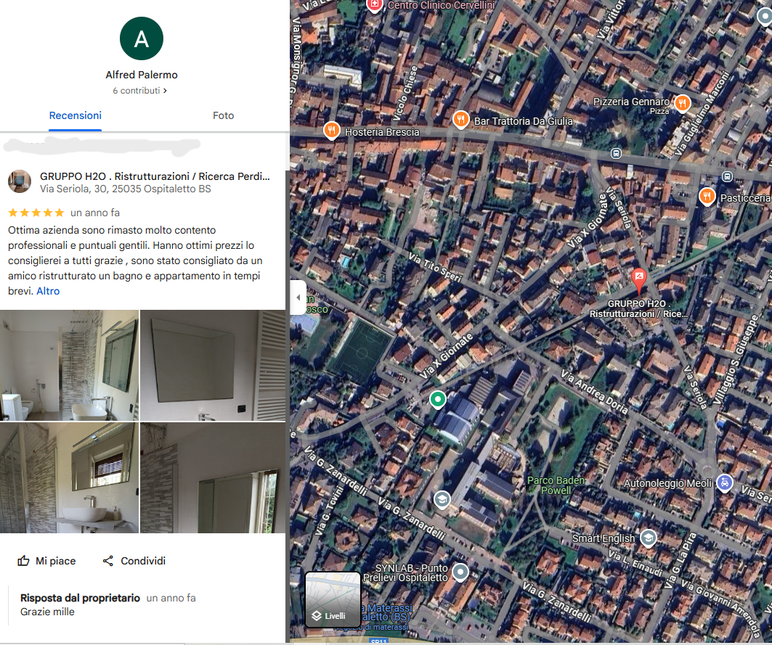Click the 'Via G. La Pira' street label
This screenshot has width=772, height=645.
681,560
